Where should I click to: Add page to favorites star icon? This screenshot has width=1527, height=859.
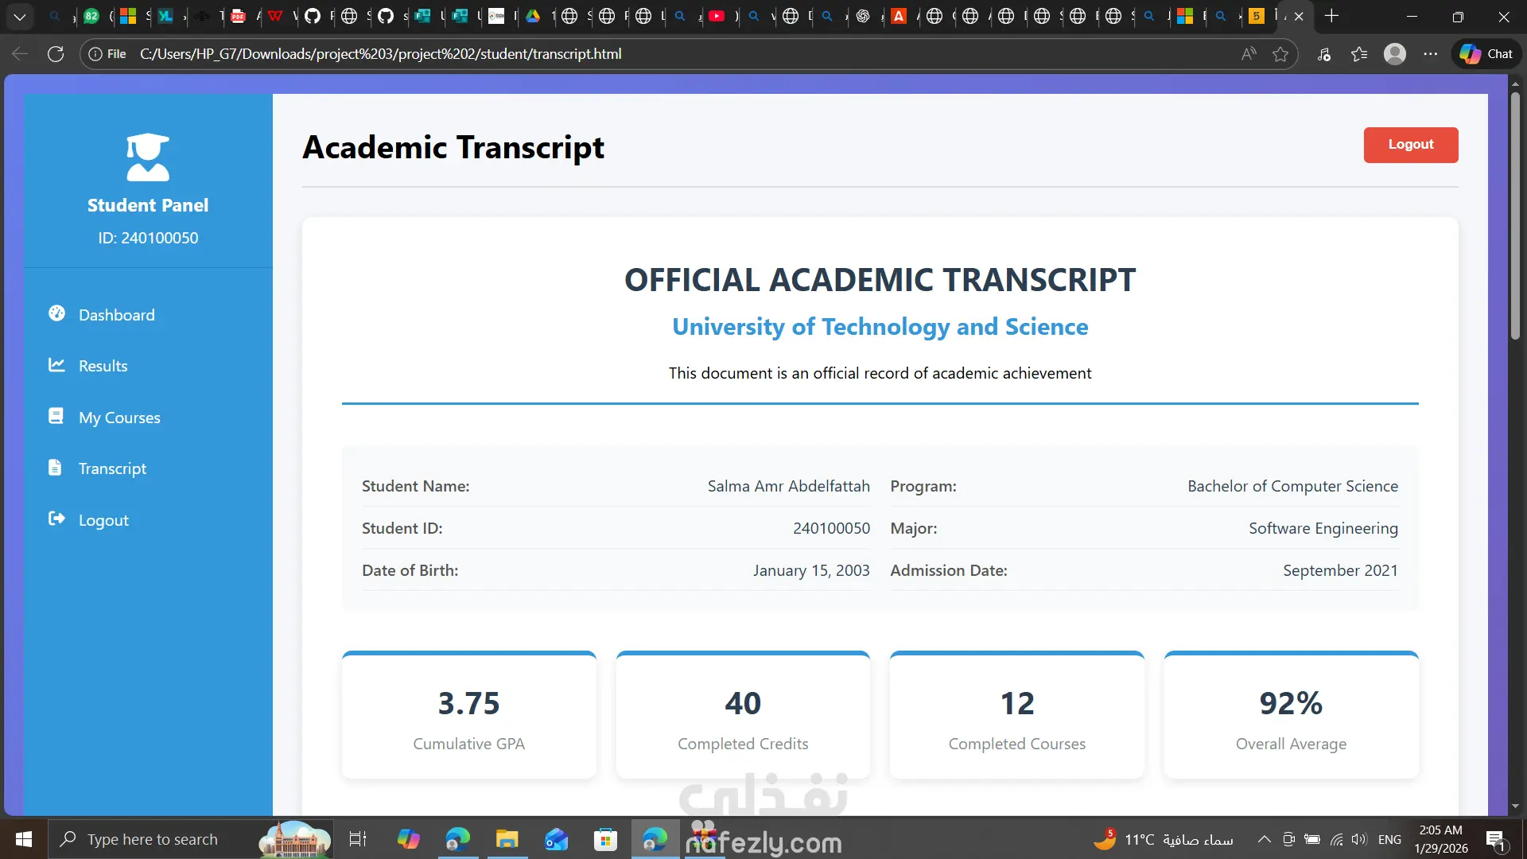1280,54
